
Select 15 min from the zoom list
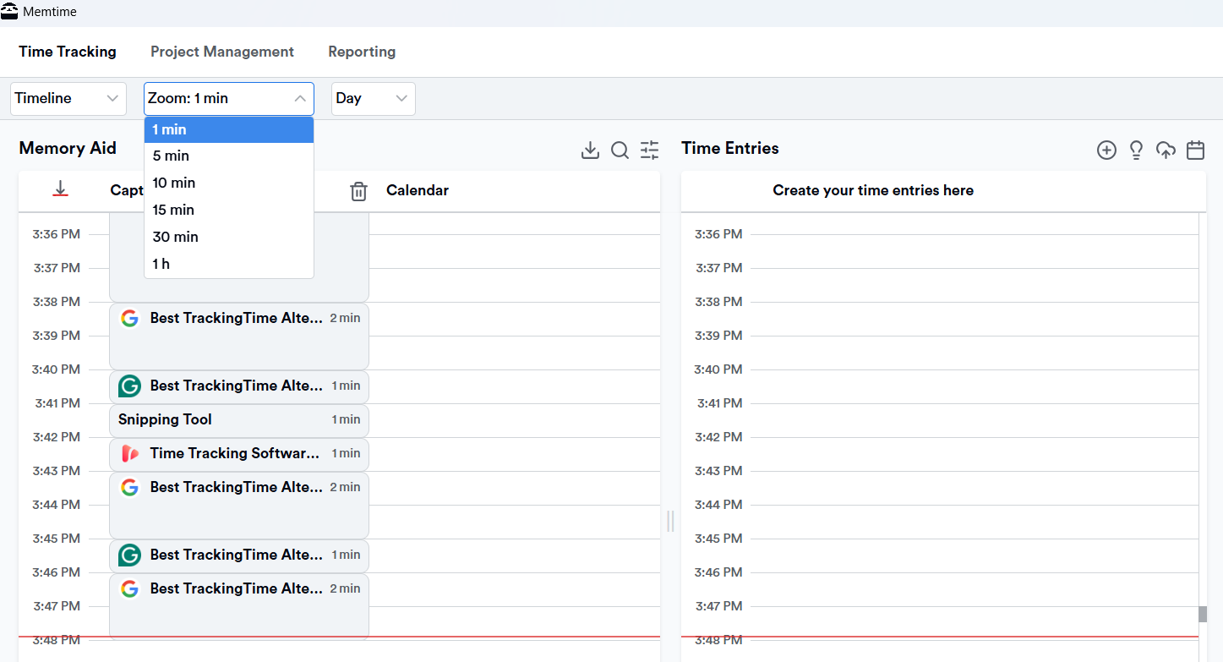click(x=173, y=210)
